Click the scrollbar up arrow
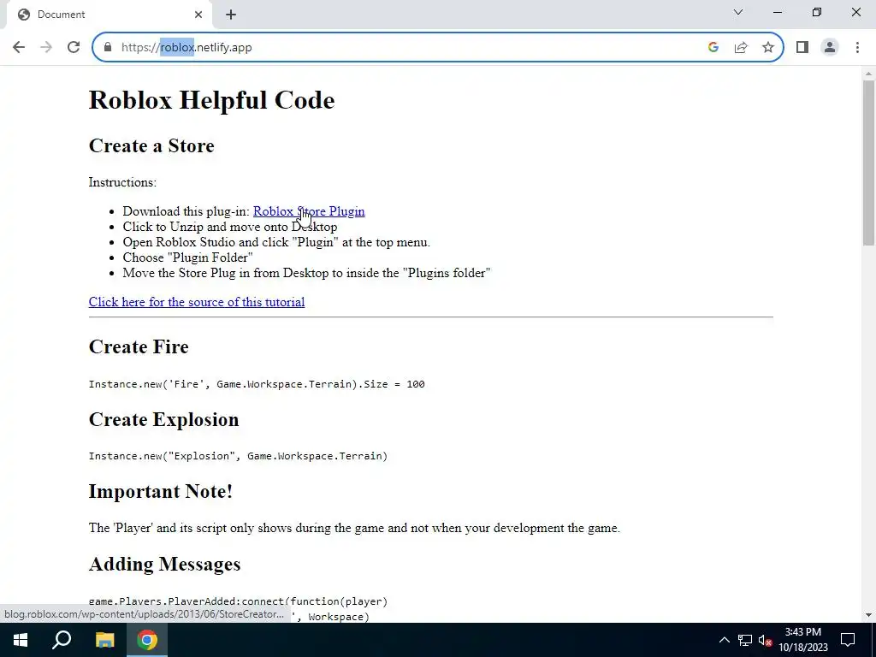876x657 pixels. (x=868, y=74)
